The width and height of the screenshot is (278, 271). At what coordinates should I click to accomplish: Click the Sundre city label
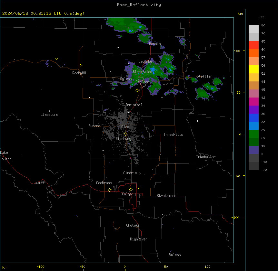(x=94, y=126)
